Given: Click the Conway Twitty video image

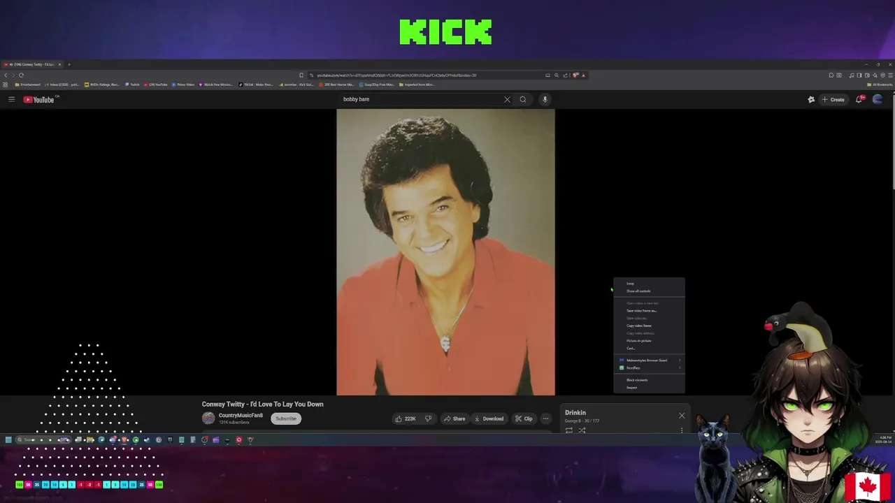Looking at the screenshot, I should pyautogui.click(x=445, y=252).
